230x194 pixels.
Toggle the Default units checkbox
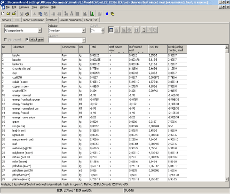point(27,40)
